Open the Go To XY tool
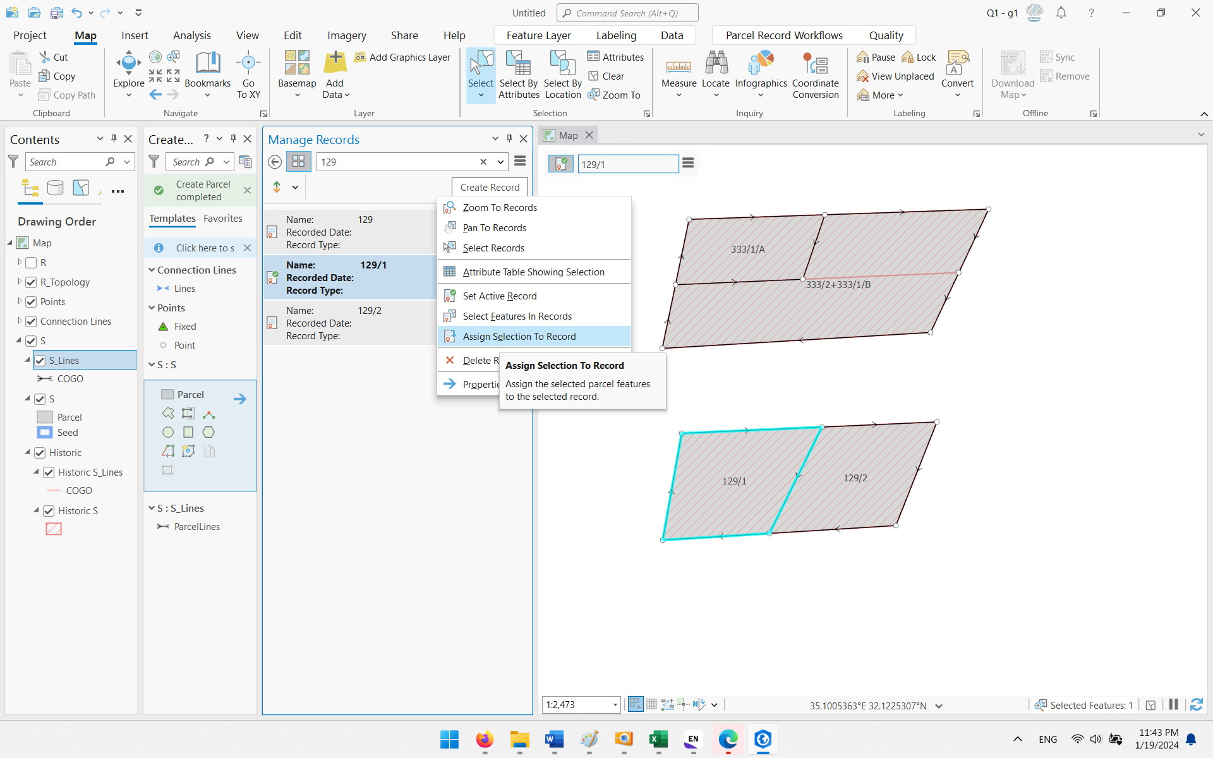Screen dimensions: 1213x758 tap(248, 75)
